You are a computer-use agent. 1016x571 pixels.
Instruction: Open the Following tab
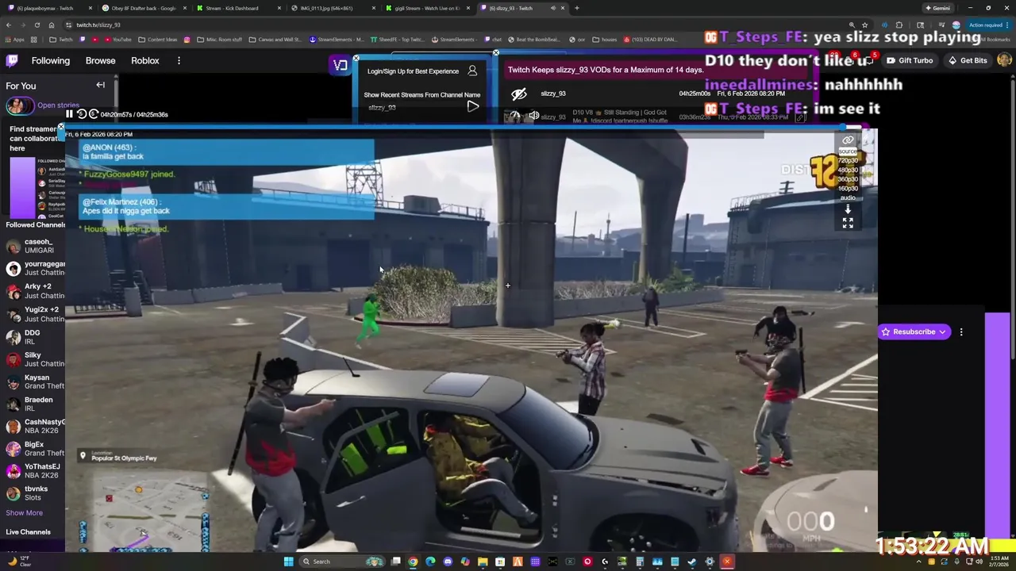(x=51, y=60)
